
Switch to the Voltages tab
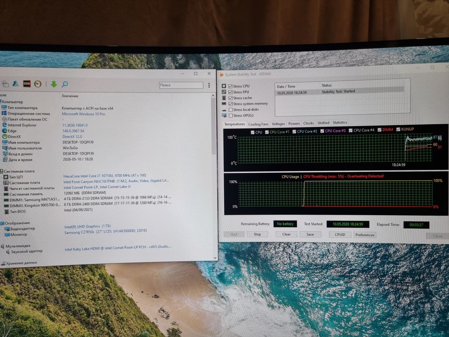point(278,124)
